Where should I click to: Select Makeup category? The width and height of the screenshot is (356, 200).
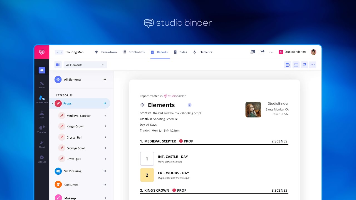[x=81, y=198]
